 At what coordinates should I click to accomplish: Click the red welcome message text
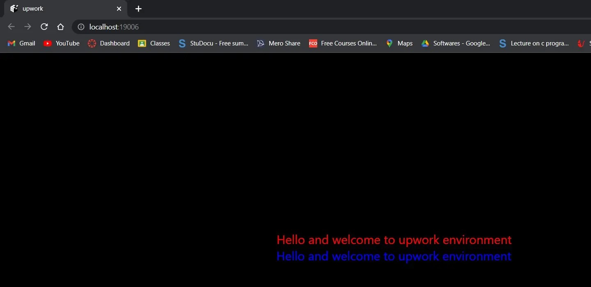click(x=394, y=240)
